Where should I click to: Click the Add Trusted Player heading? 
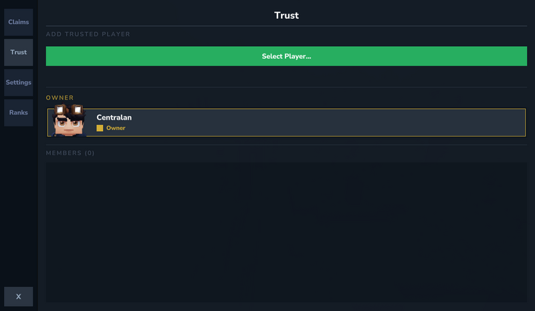[88, 34]
